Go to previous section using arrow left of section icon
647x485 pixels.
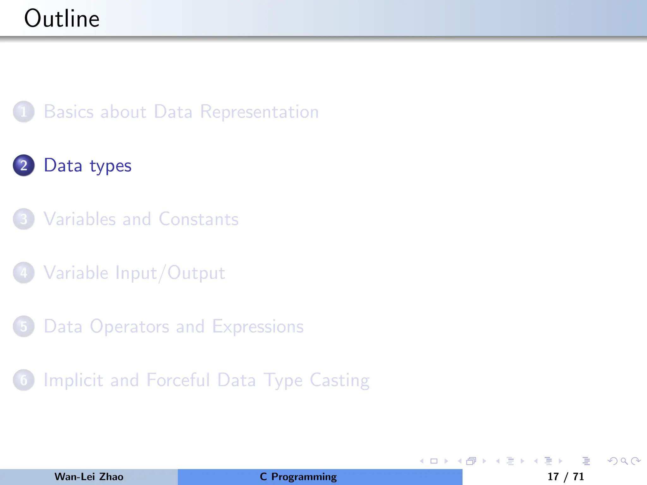[x=536, y=461]
